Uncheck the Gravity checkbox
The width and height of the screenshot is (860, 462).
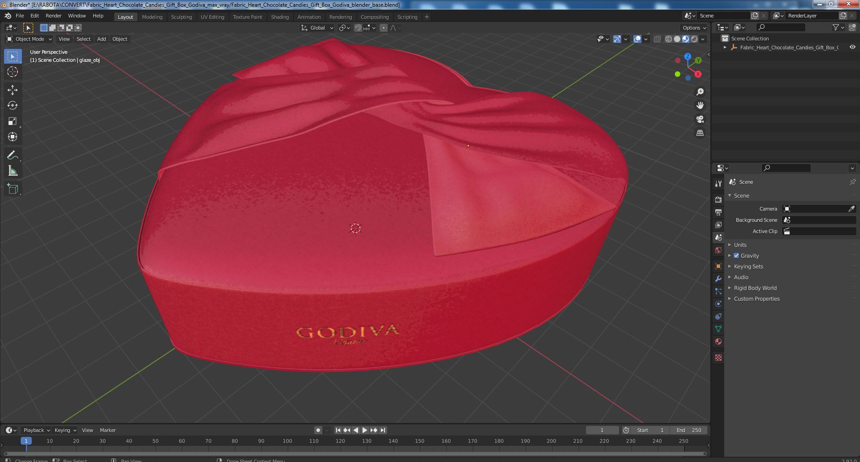click(x=736, y=255)
